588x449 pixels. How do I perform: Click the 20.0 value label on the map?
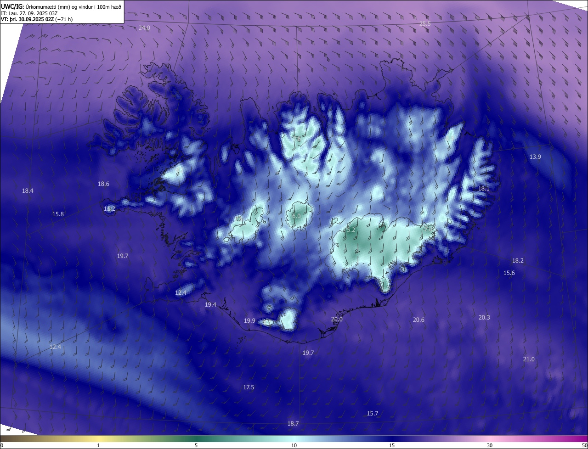337,320
